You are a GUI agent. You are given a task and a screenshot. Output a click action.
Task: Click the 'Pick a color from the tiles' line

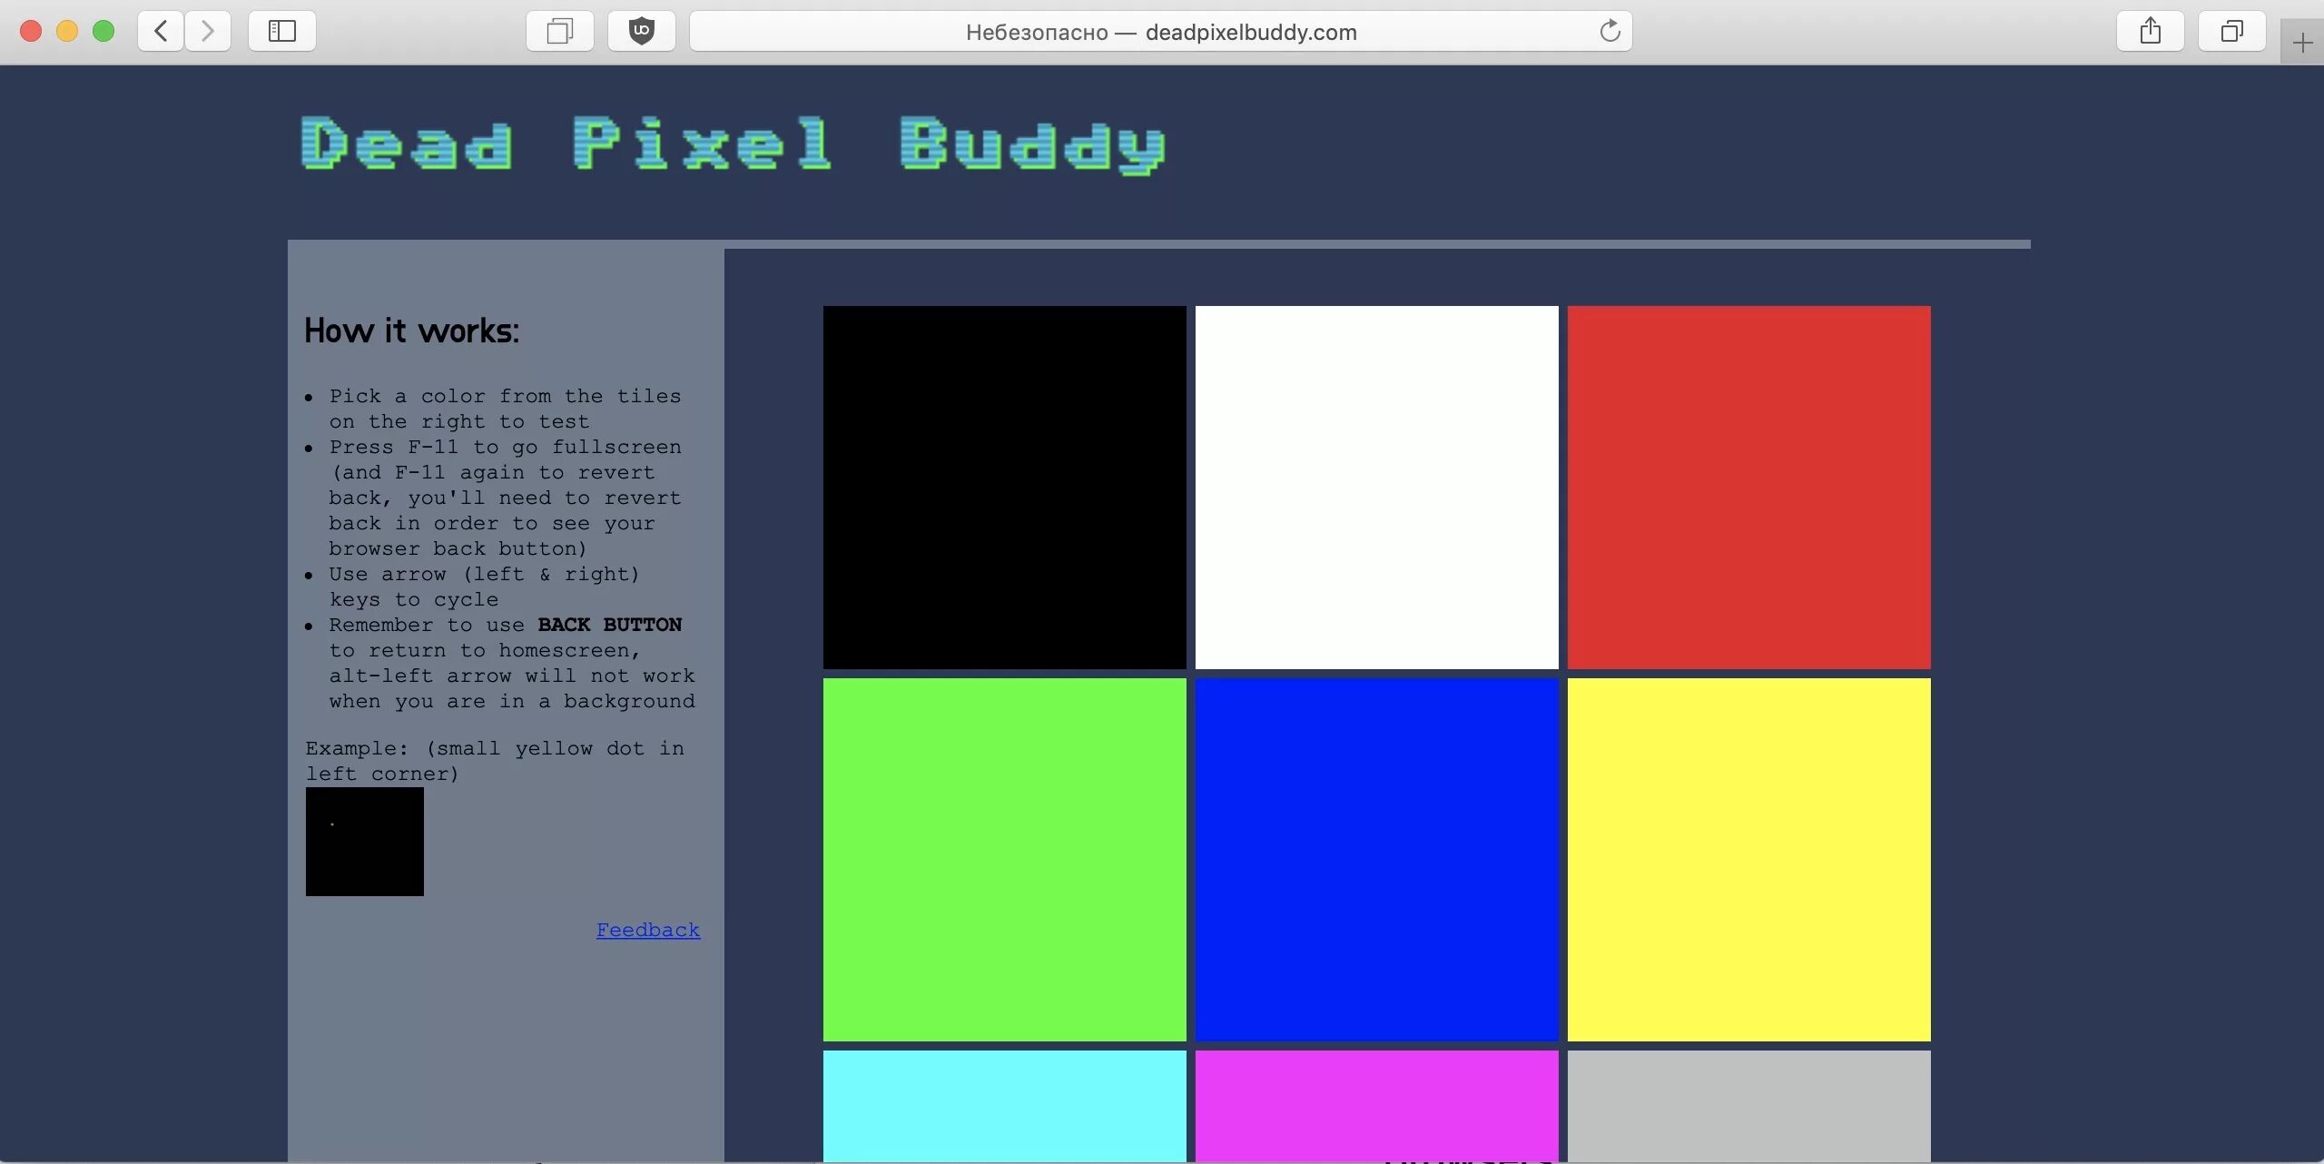click(x=505, y=396)
